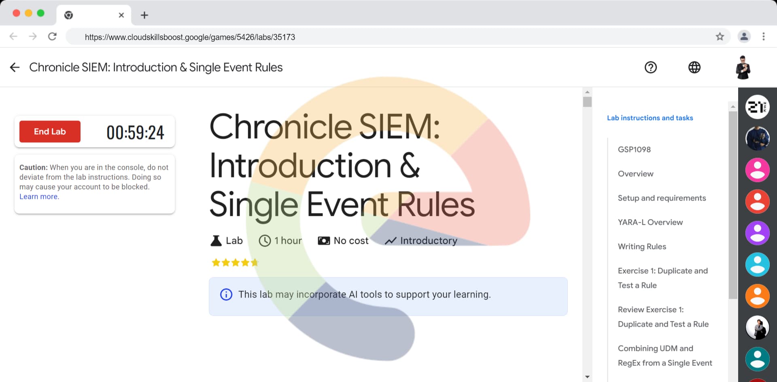Select the 21 logo avatar in right sidebar

[757, 107]
